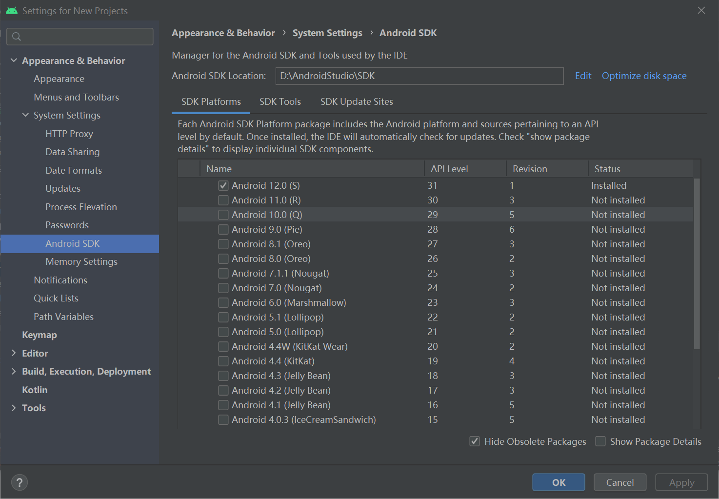The height and width of the screenshot is (499, 719).
Task: Click the Edit SDK location link
Action: (x=583, y=76)
